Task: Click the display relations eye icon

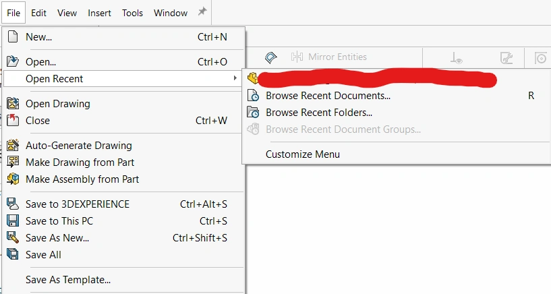Action: [x=456, y=57]
